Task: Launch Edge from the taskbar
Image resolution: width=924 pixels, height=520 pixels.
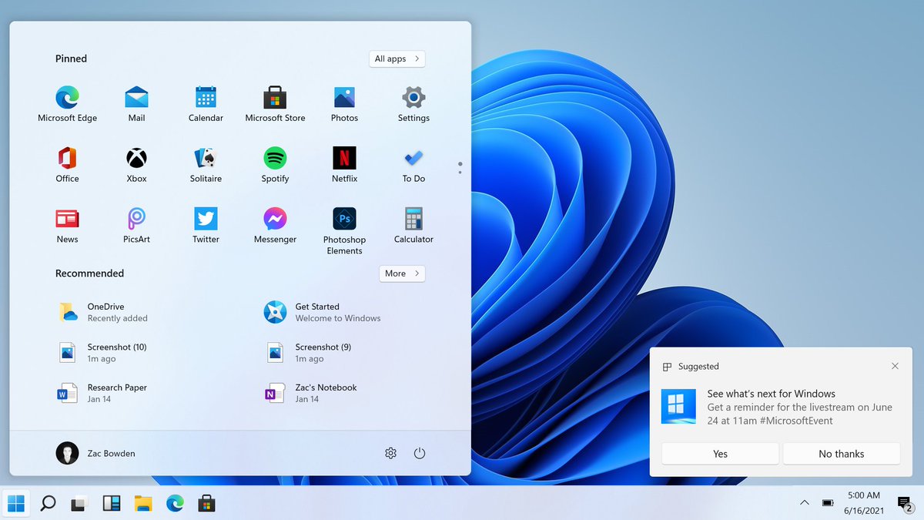Action: (175, 504)
